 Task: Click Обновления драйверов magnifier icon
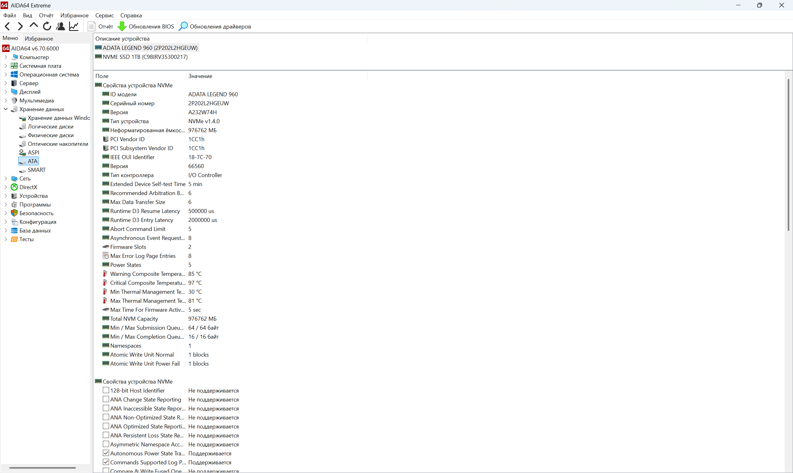(x=183, y=26)
